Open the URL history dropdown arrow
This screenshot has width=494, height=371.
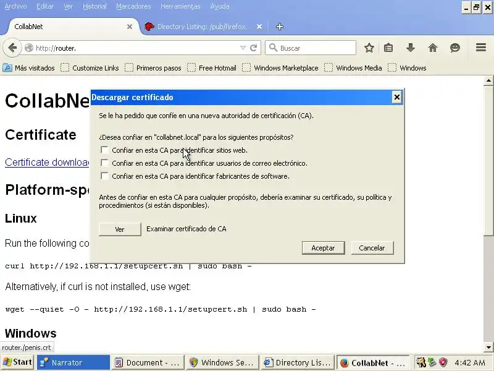(243, 48)
